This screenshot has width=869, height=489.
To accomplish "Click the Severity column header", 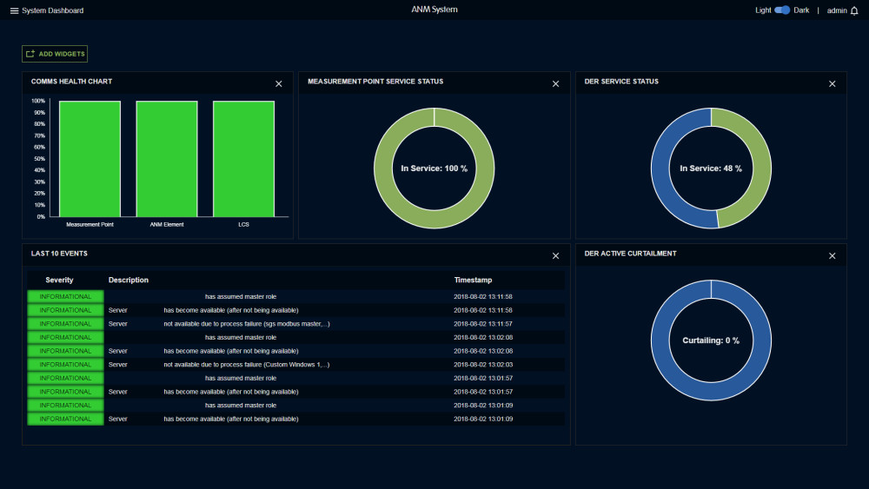I will tap(59, 280).
